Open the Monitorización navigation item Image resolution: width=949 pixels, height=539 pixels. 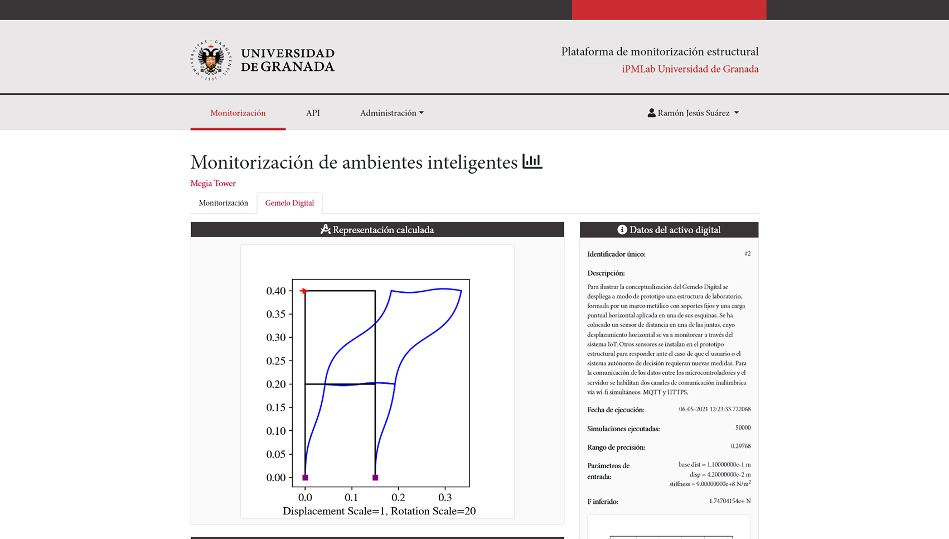pyautogui.click(x=238, y=113)
